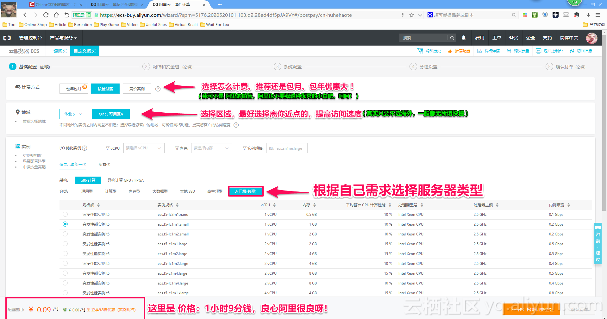Viewport: 607px width, 319px height.
Task: Open vCPU filter dropdown
Action: [x=144, y=148]
